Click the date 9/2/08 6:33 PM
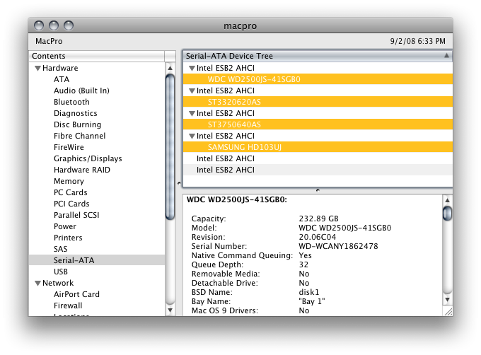Image resolution: width=481 pixels, height=355 pixels. pos(417,41)
